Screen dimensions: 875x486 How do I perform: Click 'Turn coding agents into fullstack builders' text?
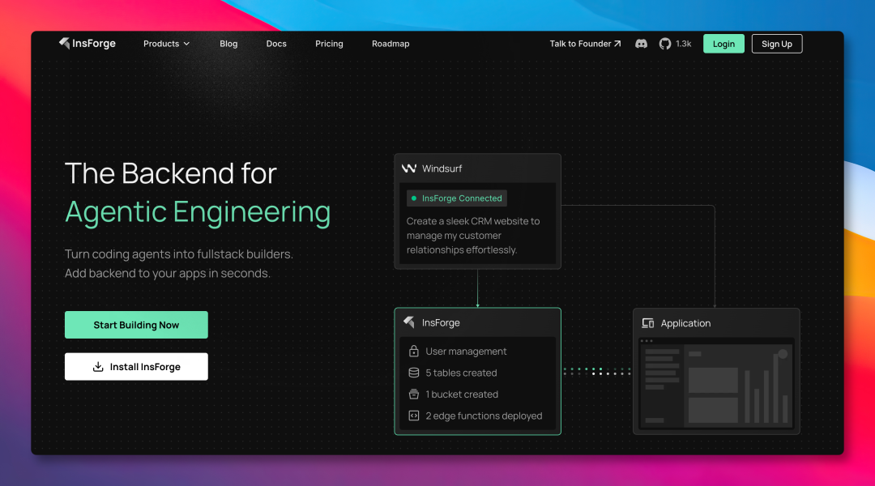click(178, 254)
